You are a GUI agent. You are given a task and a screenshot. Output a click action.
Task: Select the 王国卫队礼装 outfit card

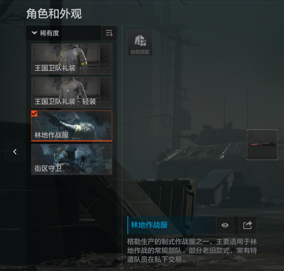[x=71, y=59]
